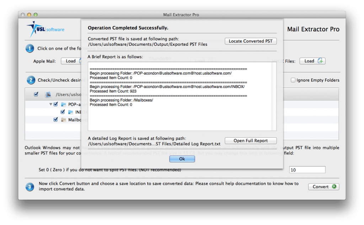Click the step 3 number badge
This screenshot has height=225, width=364.
point(30,186)
